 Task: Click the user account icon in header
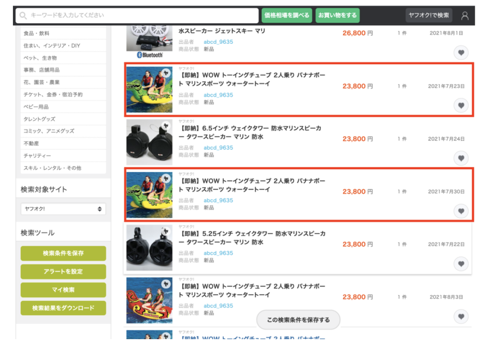click(x=465, y=15)
